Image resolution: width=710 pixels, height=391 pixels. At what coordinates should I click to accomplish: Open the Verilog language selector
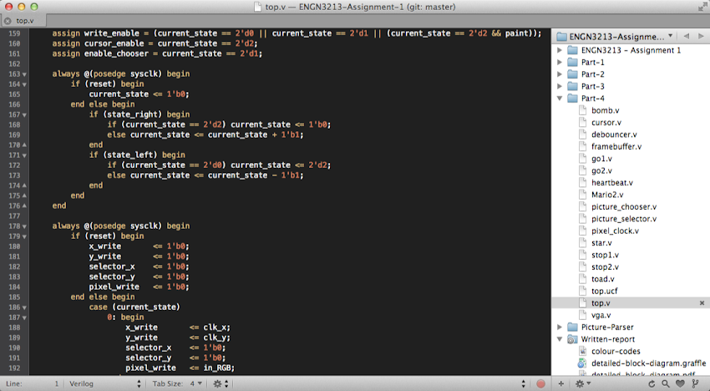pyautogui.click(x=104, y=383)
